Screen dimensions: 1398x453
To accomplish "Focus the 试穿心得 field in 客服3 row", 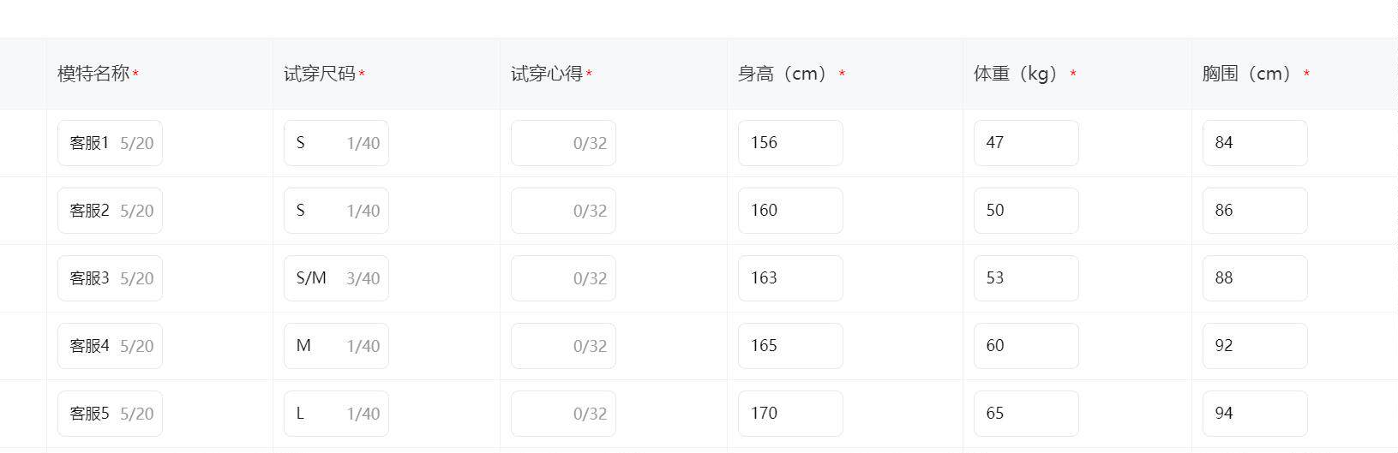I will pos(562,278).
